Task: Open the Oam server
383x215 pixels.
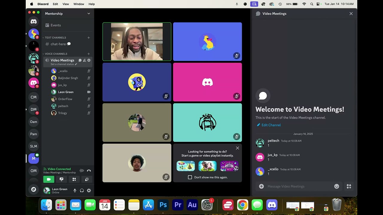Action: click(x=34, y=122)
